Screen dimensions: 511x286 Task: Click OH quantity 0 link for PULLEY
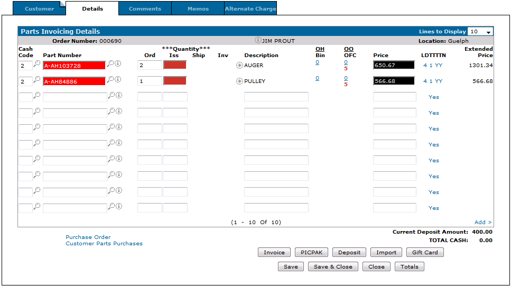point(317,78)
